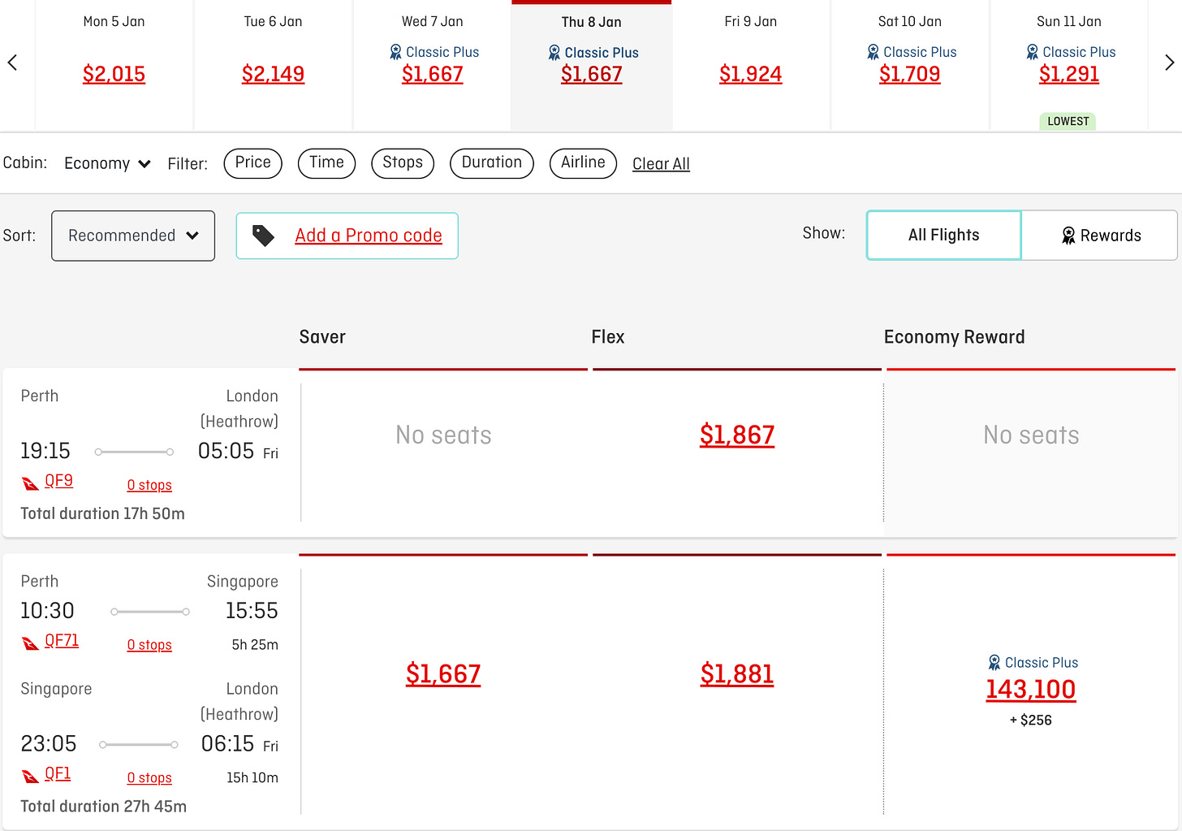Click the LOWEST badge
1182x831 pixels.
click(x=1068, y=122)
